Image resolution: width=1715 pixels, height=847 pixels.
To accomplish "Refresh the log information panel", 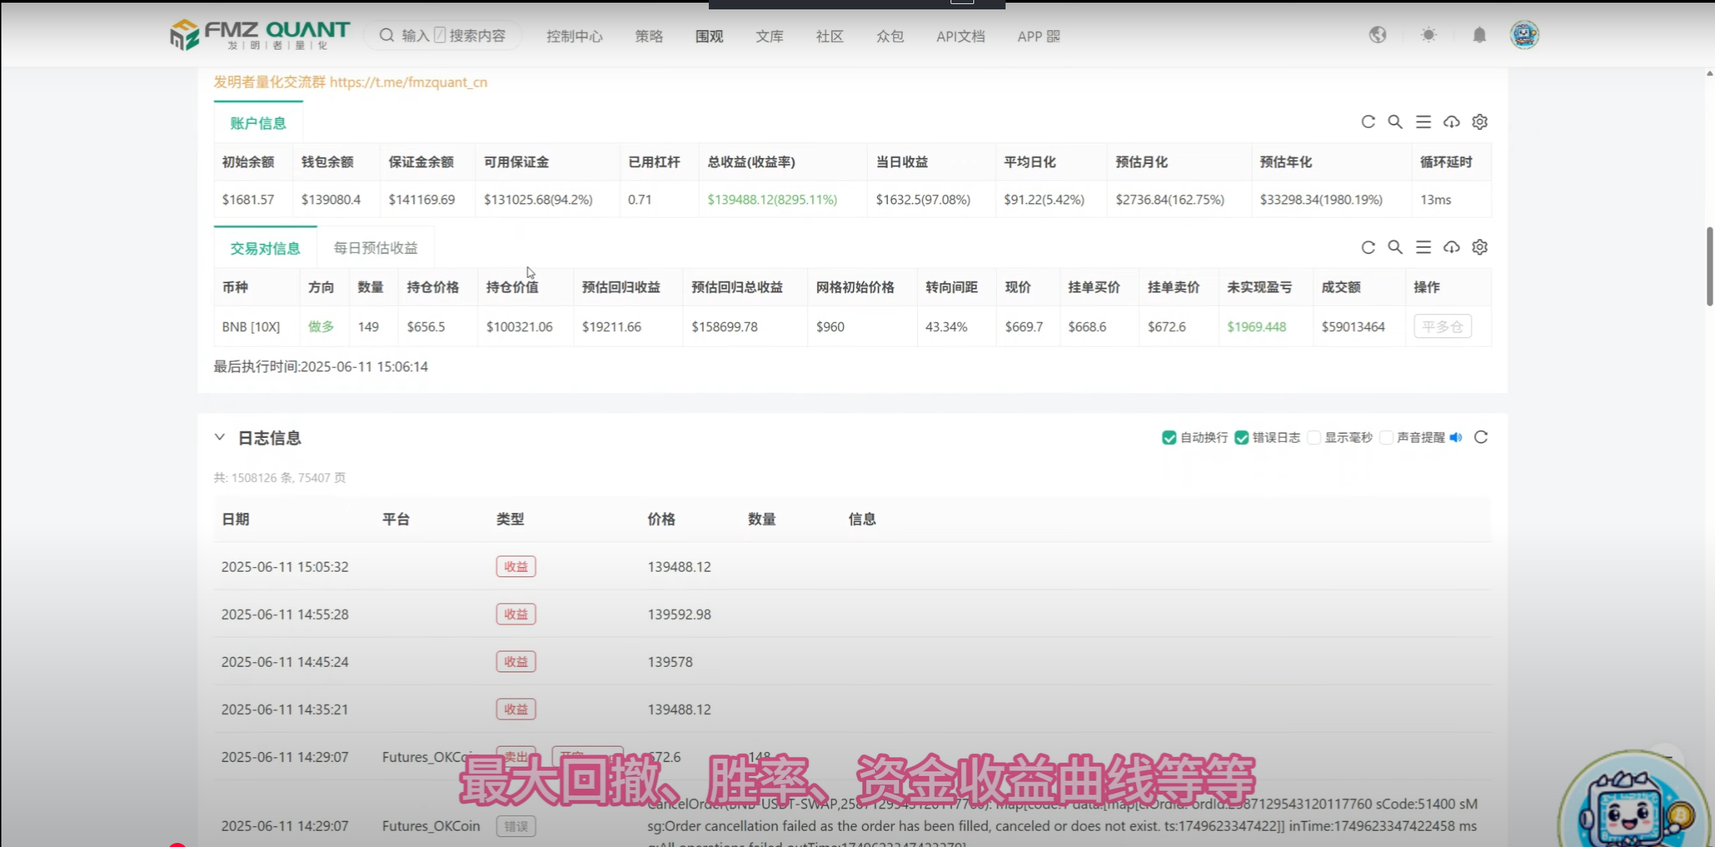I will 1481,437.
